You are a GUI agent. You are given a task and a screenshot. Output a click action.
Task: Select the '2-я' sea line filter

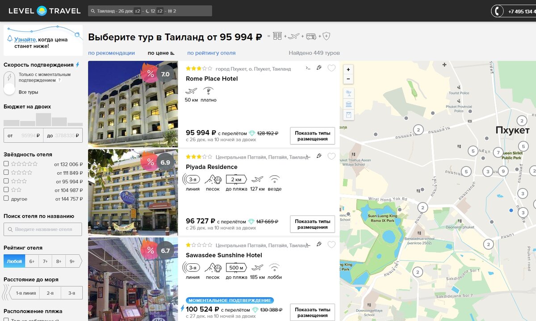(x=50, y=293)
